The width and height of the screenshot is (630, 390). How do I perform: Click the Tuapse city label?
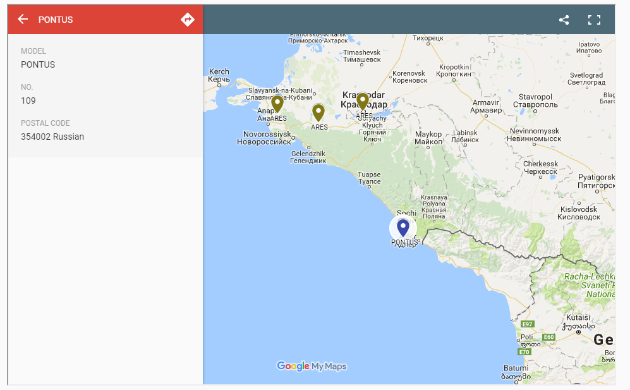369,178
